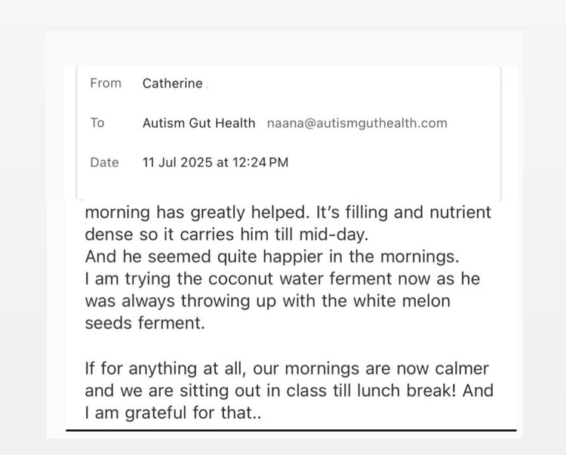Click the black divider line below the message
This screenshot has height=455, width=566.
coord(291,430)
